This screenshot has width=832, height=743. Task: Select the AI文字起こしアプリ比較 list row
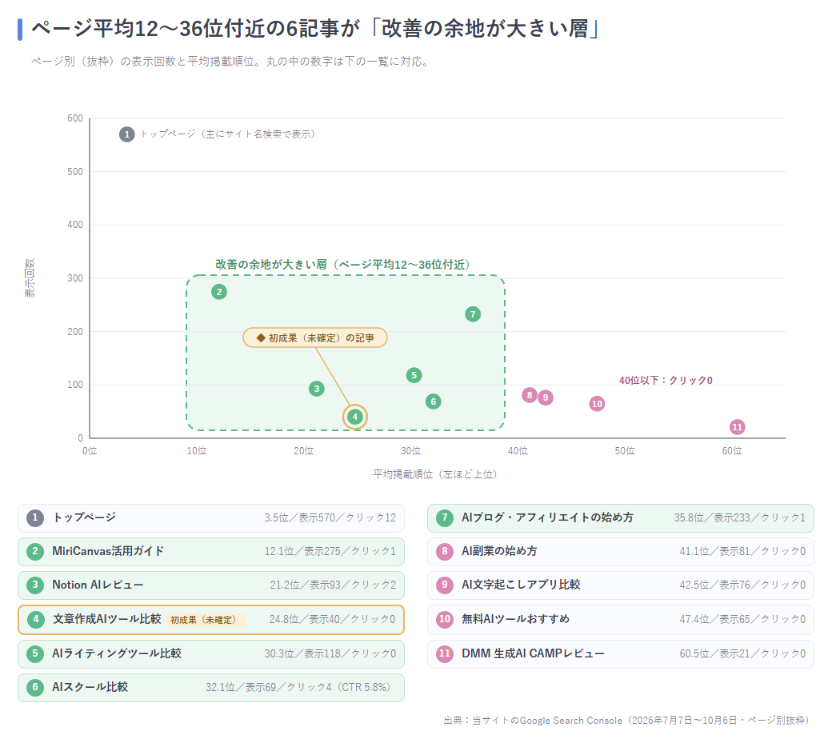pyautogui.click(x=621, y=585)
